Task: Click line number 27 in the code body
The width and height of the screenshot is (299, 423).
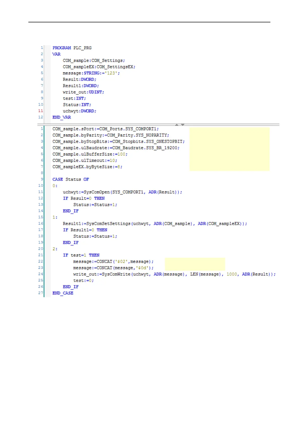Action: coord(41,293)
